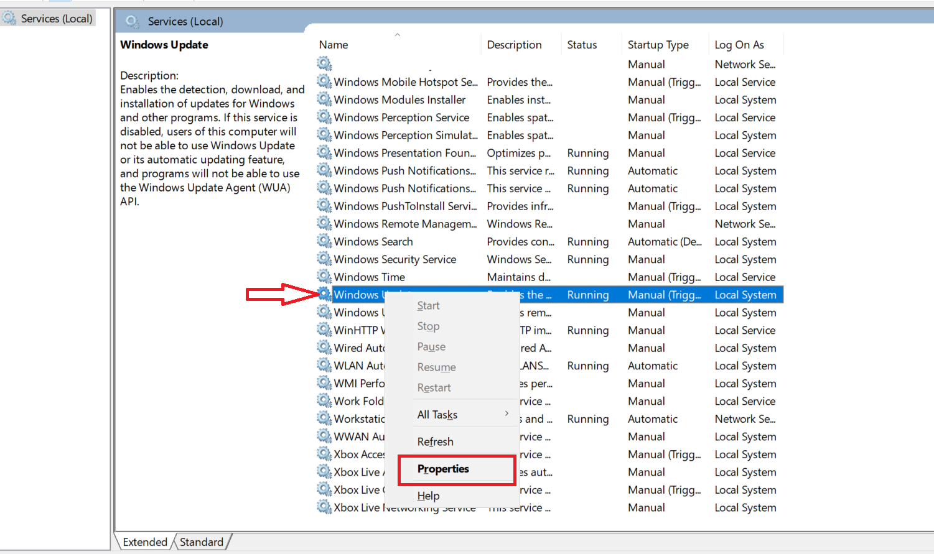Click Local Service in the Work Folders row
The image size is (934, 554).
pos(745,401)
